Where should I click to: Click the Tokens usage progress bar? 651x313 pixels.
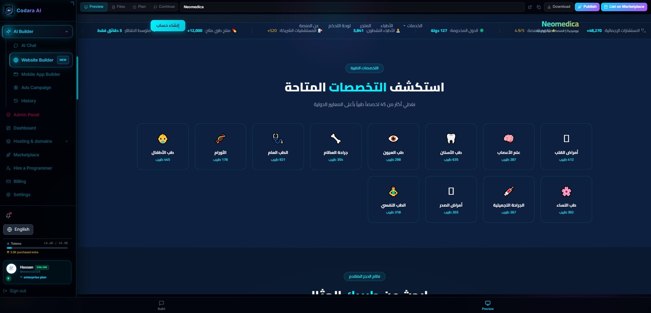[x=37, y=247]
